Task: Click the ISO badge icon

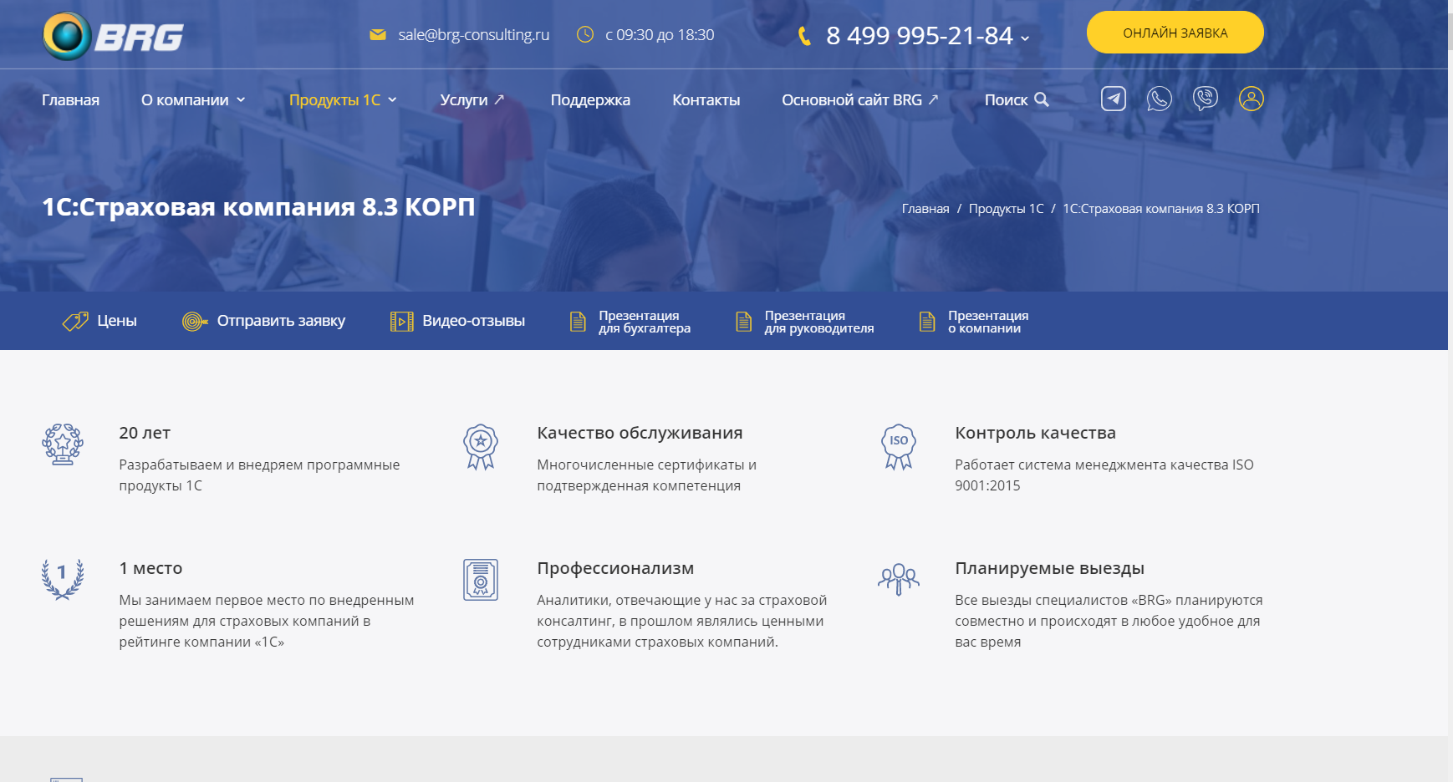Action: click(x=899, y=447)
